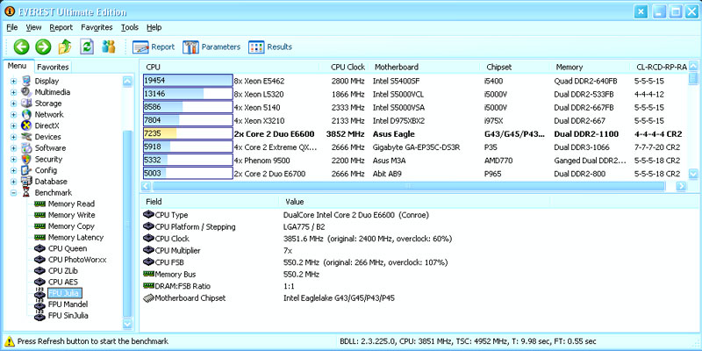Switch to the Menu tab
The height and width of the screenshot is (351, 702).
[x=17, y=66]
